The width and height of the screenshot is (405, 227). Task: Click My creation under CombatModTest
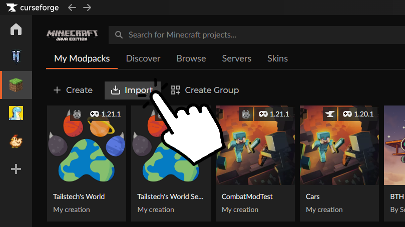coord(240,209)
